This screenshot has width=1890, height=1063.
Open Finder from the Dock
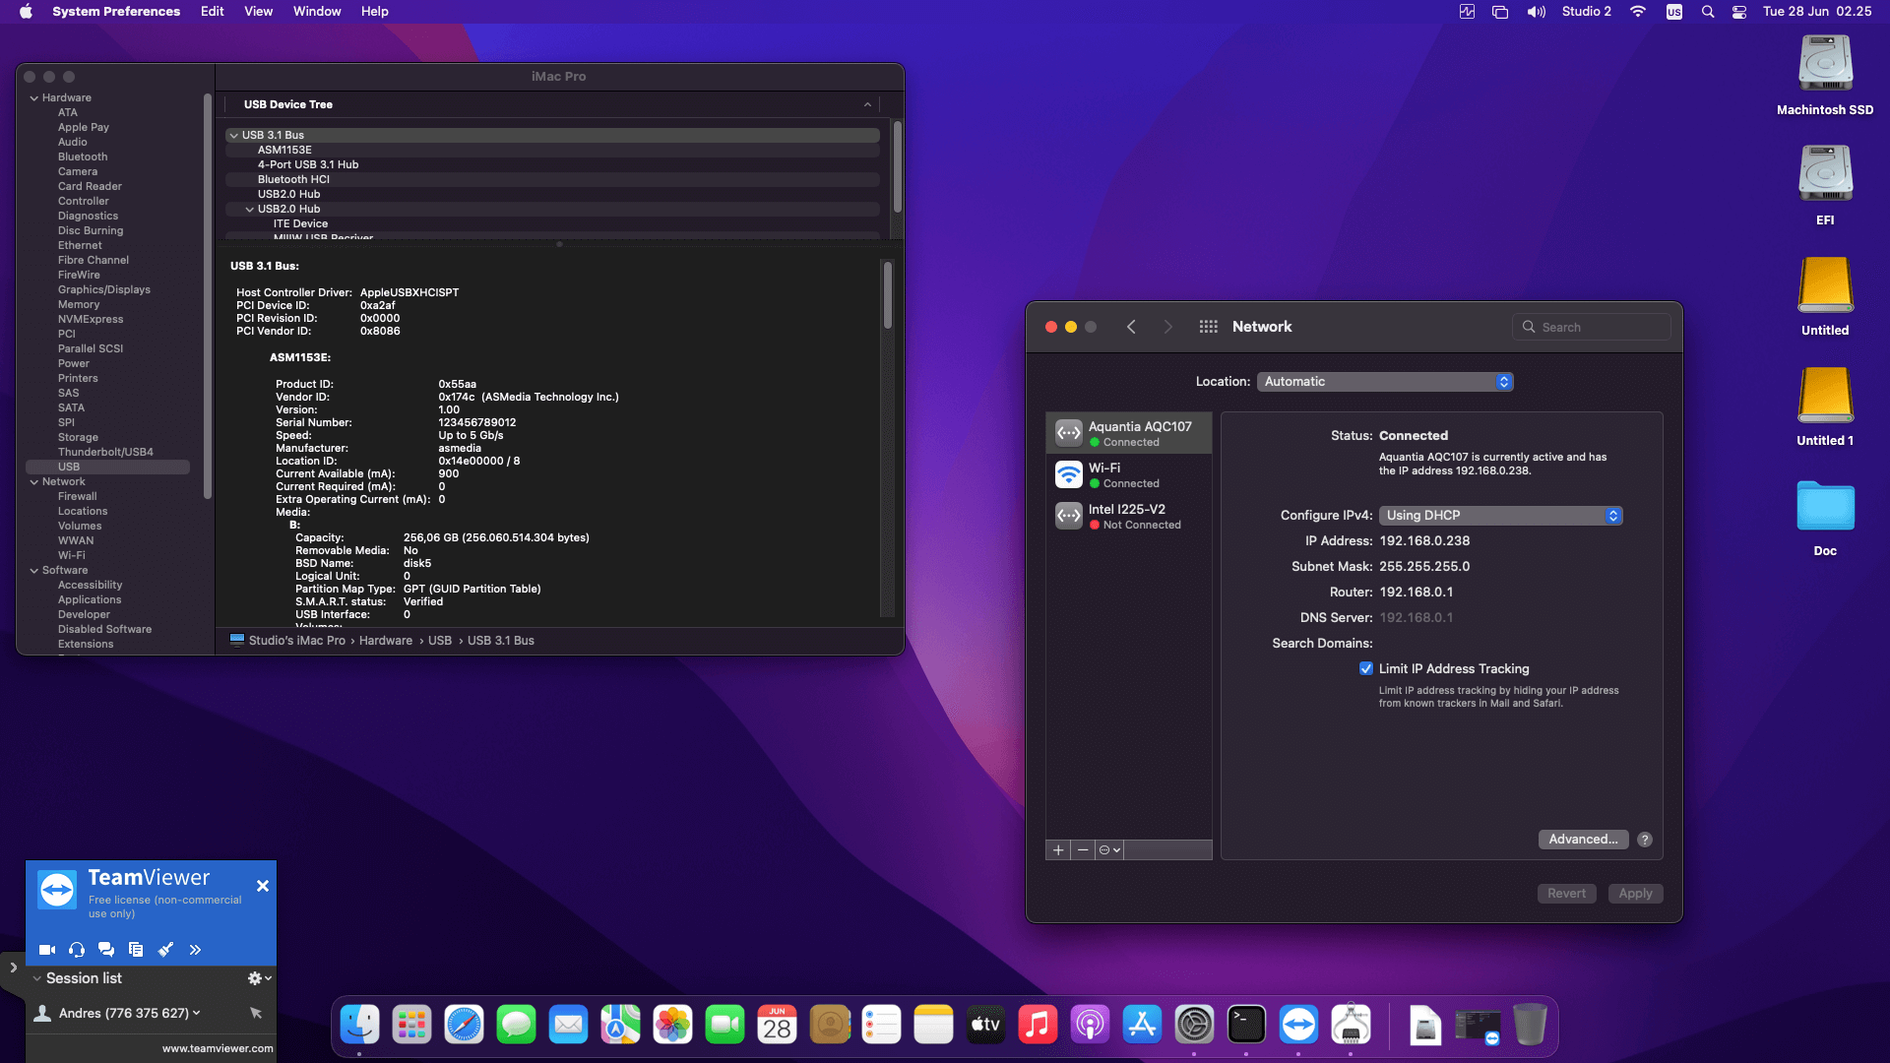pyautogui.click(x=359, y=1026)
